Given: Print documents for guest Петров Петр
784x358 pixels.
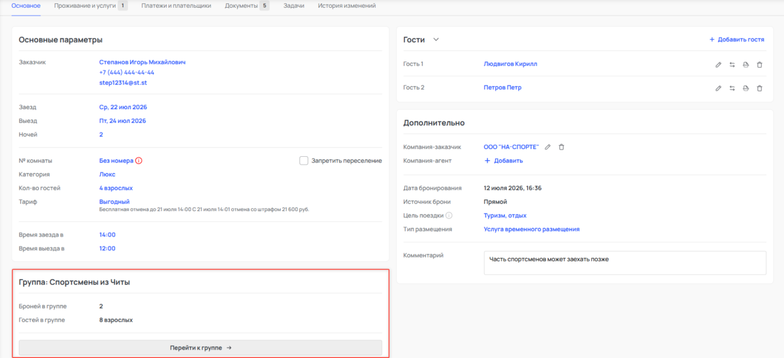Looking at the screenshot, I should [x=745, y=88].
